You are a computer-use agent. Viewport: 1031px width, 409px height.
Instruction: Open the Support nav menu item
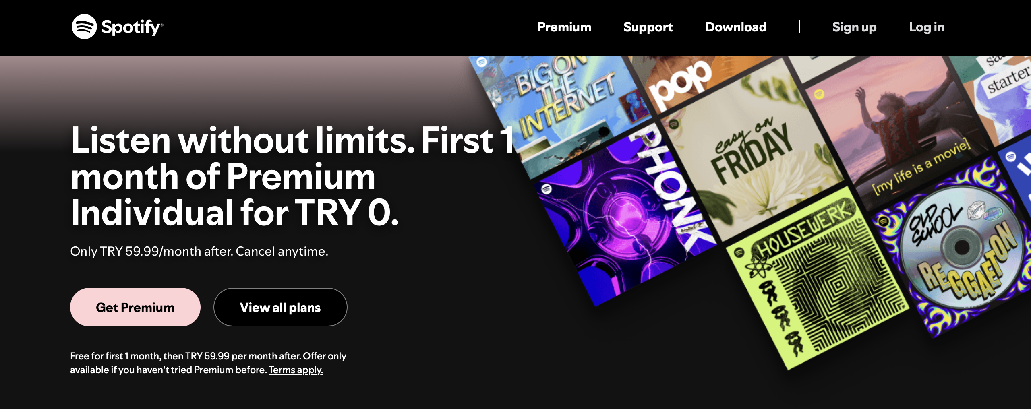(648, 27)
